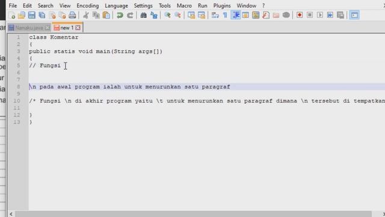Screen dimensions: 385x217
Task: Switch to the Namaku.java tab
Action: pos(29,28)
